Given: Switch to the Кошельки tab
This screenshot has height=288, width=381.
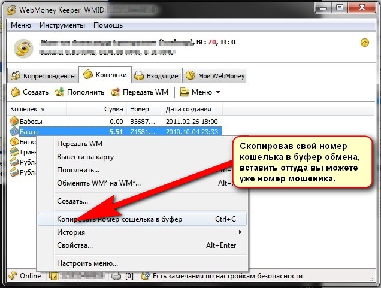Looking at the screenshot, I should tap(105, 75).
